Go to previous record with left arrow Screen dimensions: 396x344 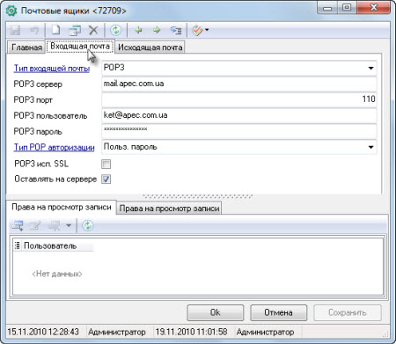pos(138,30)
